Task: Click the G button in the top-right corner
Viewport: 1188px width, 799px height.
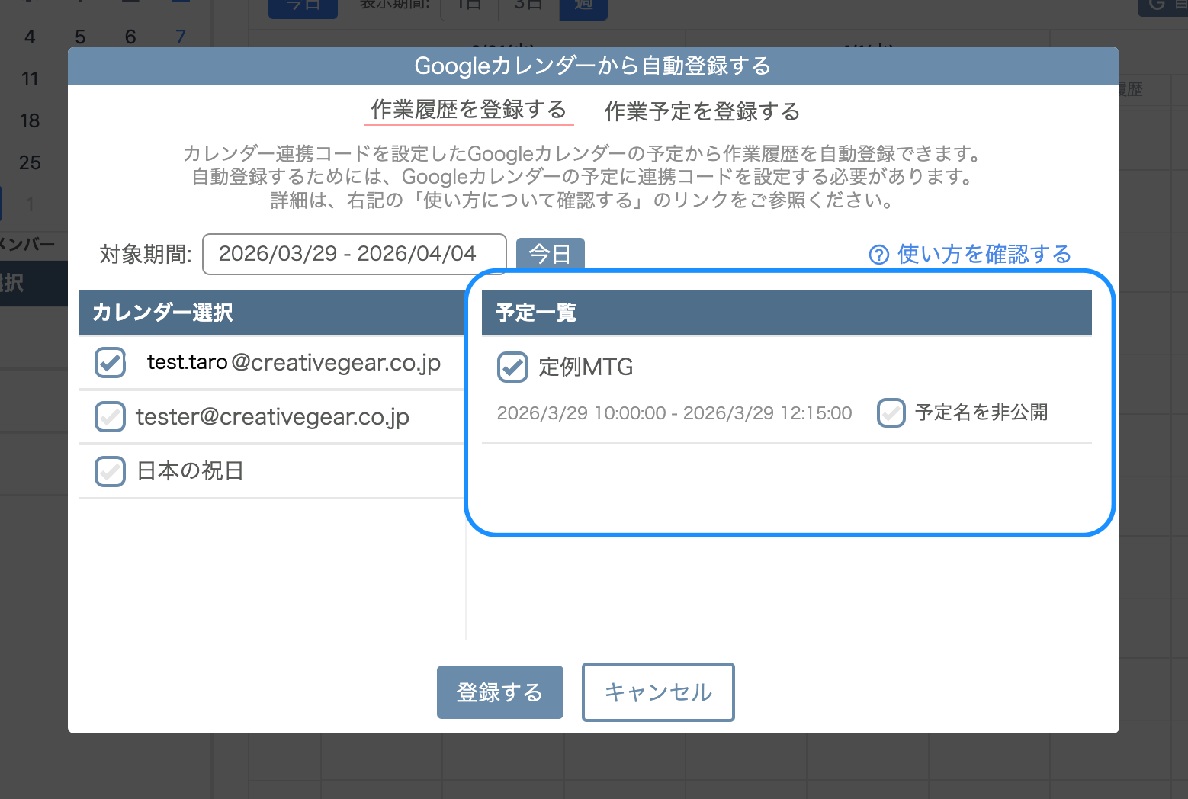Action: pos(1163,8)
